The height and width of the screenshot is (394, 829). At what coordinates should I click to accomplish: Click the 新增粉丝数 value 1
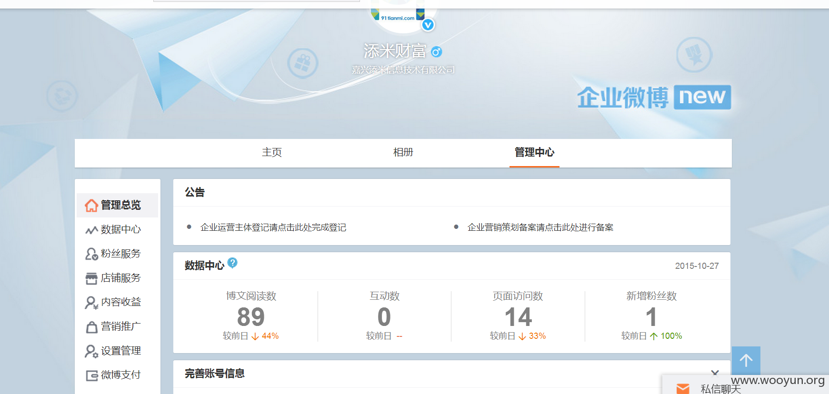[651, 317]
